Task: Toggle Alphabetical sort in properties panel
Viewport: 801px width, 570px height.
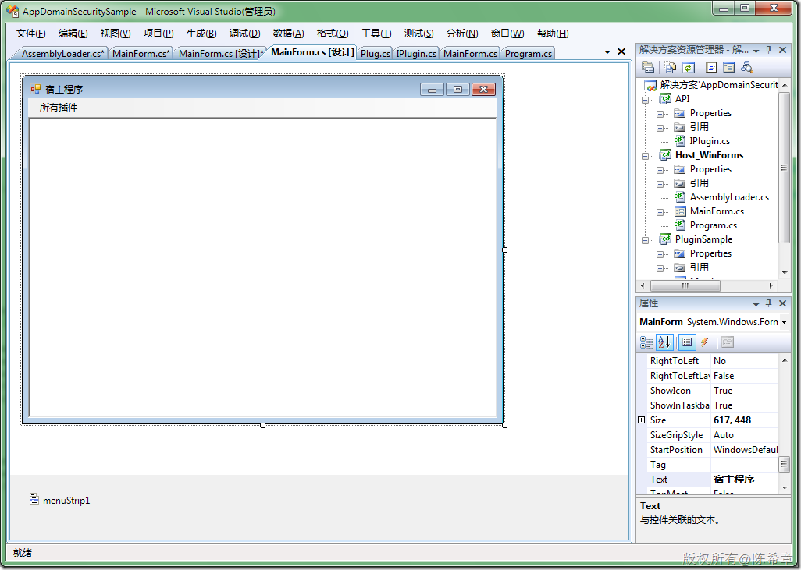Action: [664, 342]
